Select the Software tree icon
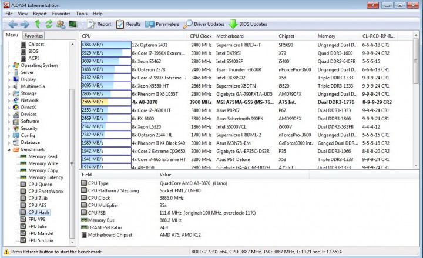423x258 pixels. 16,122
